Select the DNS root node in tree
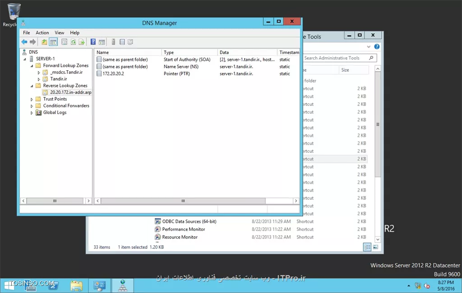 pyautogui.click(x=33, y=52)
